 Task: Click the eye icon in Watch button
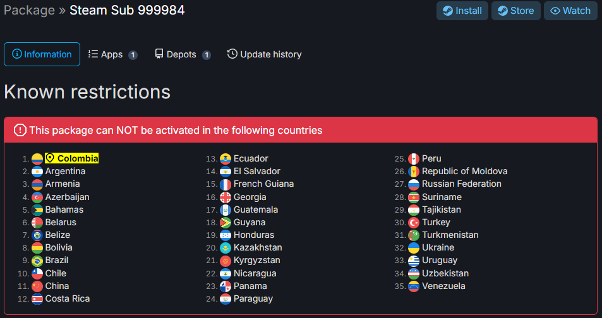[x=555, y=11]
